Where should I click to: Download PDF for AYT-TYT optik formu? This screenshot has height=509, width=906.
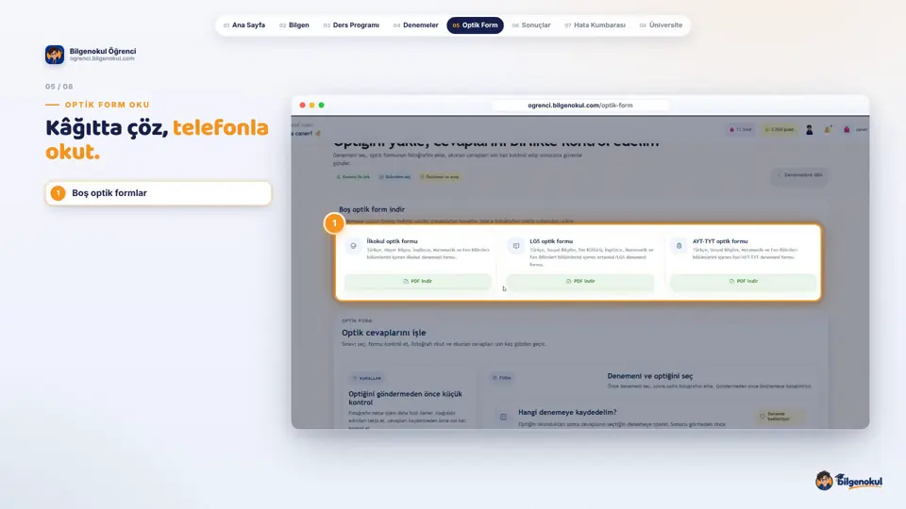(x=744, y=281)
